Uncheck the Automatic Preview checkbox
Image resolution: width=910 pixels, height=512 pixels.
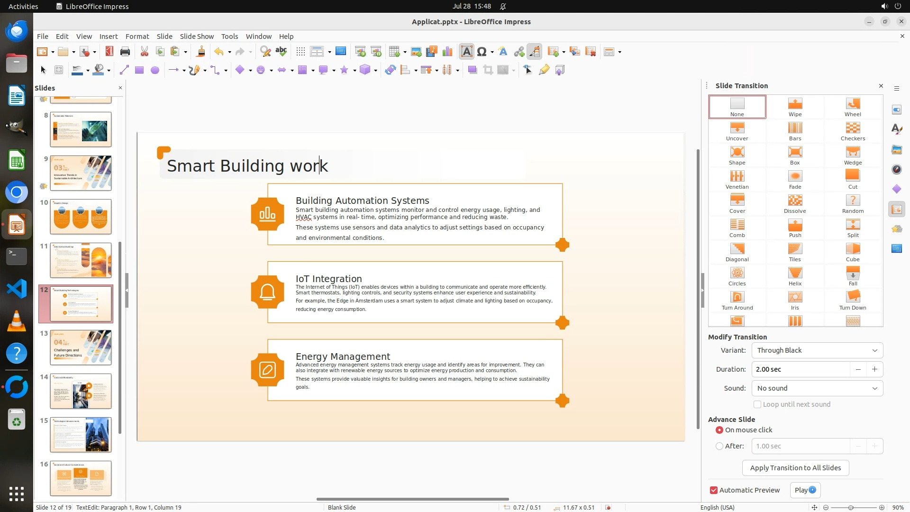click(x=714, y=490)
